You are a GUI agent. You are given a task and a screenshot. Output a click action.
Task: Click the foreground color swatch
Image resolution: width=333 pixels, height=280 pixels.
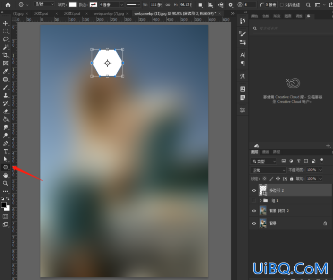point(4,205)
